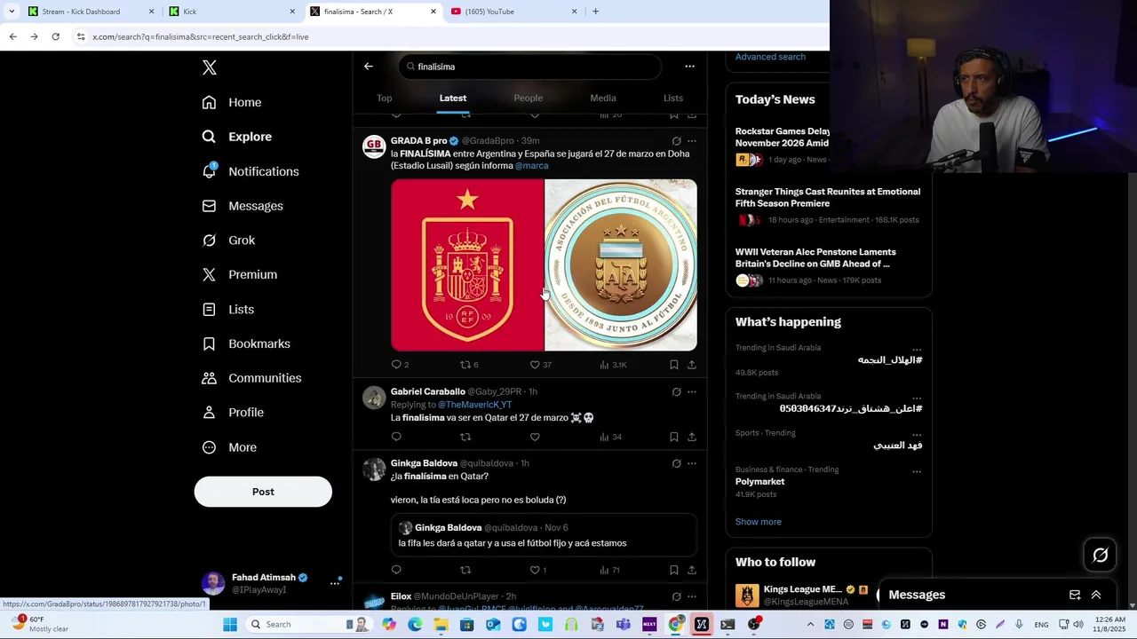Image resolution: width=1137 pixels, height=639 pixels.
Task: Open the AFA crest image
Action: tap(621, 265)
